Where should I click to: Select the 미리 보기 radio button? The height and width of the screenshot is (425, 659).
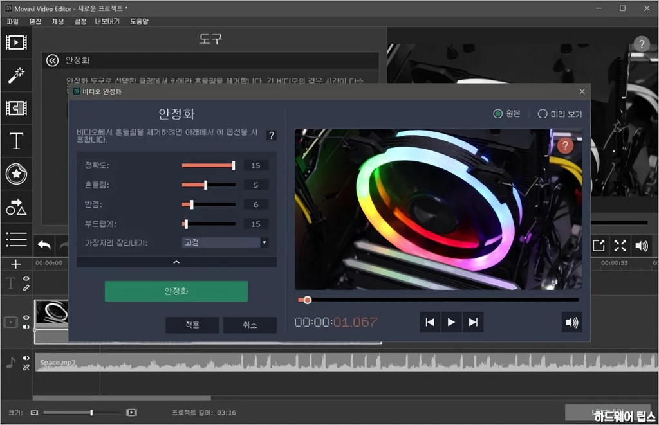pos(543,114)
